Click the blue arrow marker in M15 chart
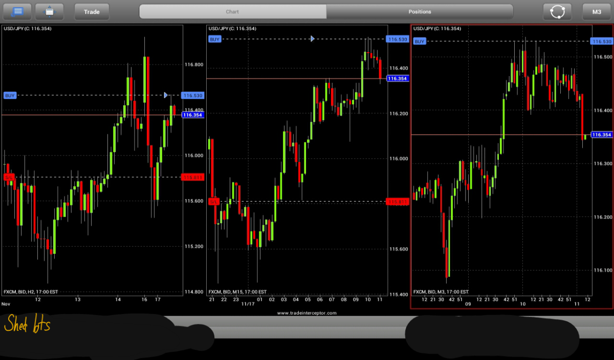Screen dimensions: 614x360 [312, 39]
